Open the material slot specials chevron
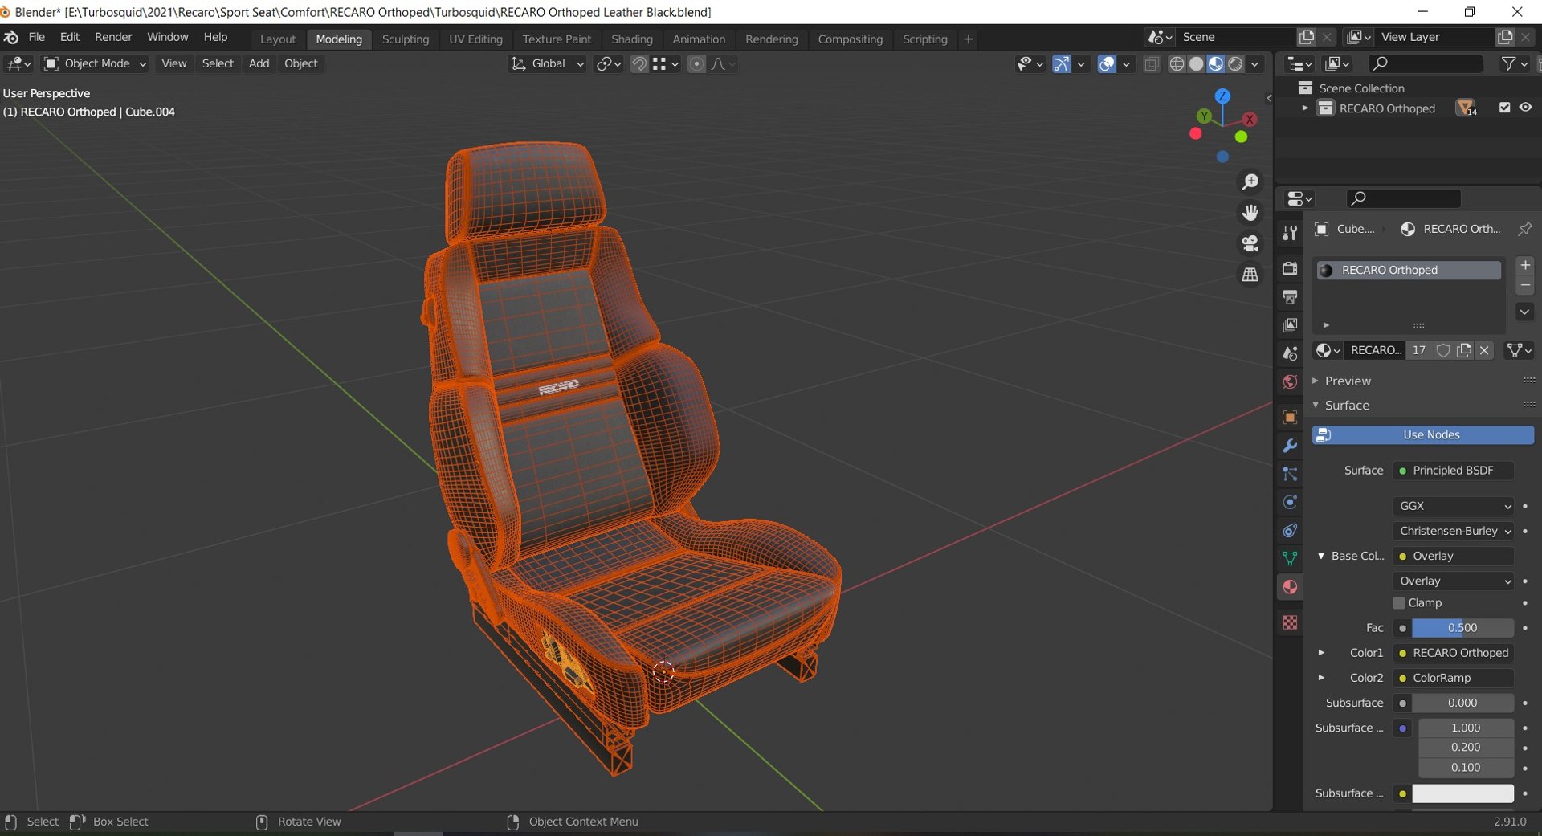Viewport: 1542px width, 836px height. [1525, 312]
